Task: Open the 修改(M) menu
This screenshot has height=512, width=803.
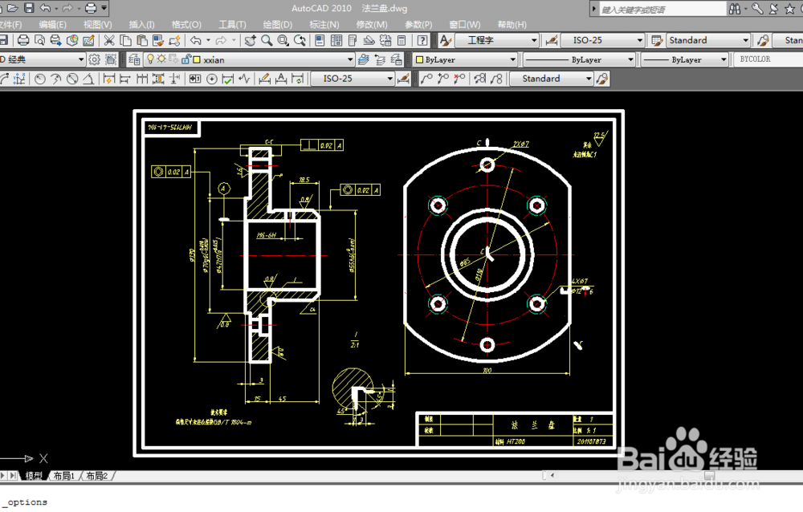Action: [x=372, y=25]
